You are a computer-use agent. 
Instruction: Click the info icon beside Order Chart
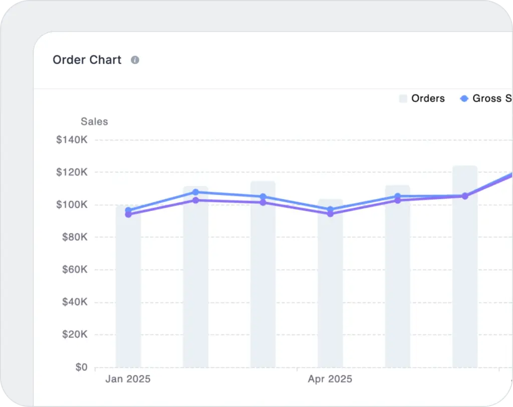pos(135,60)
